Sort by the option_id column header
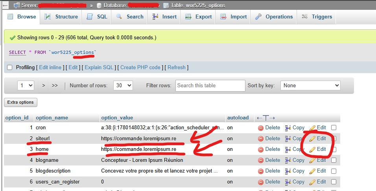 pos(17,118)
